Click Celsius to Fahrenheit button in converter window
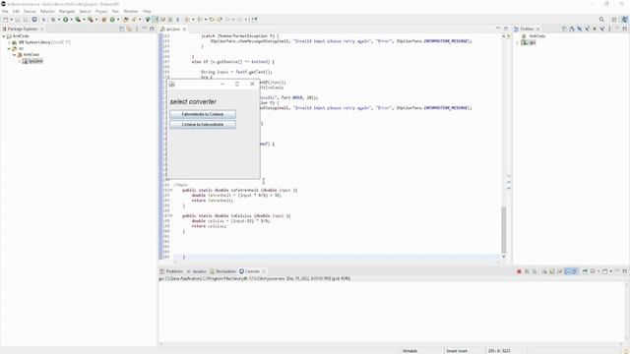Screen dimensions: 630x354 click(x=203, y=125)
